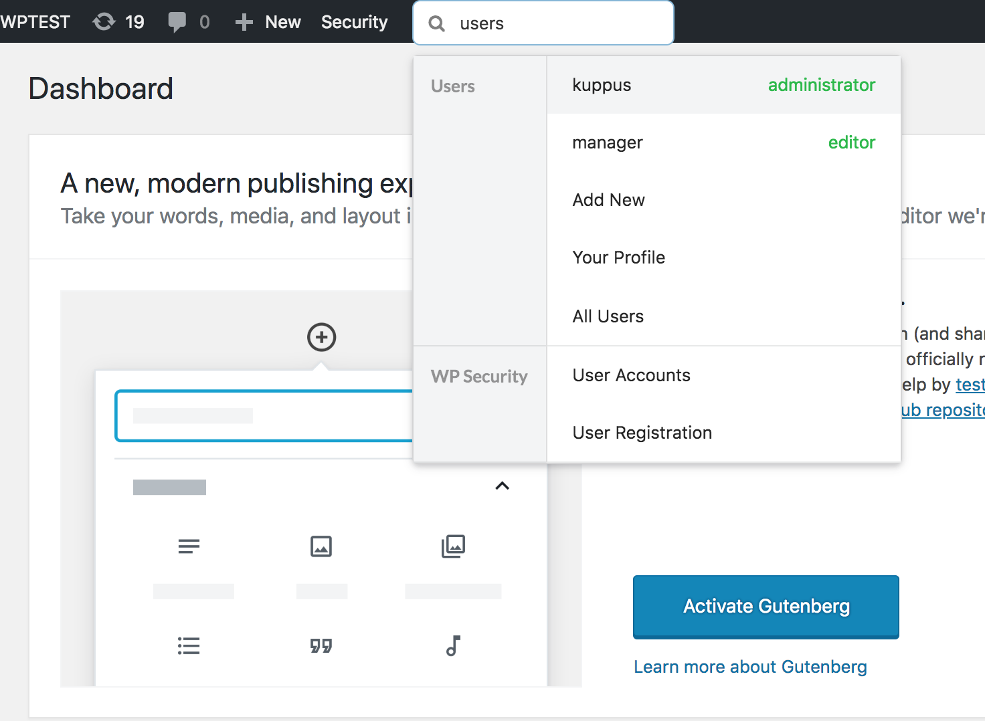
Task: Choose kuppus administrator from results
Action: coord(723,85)
